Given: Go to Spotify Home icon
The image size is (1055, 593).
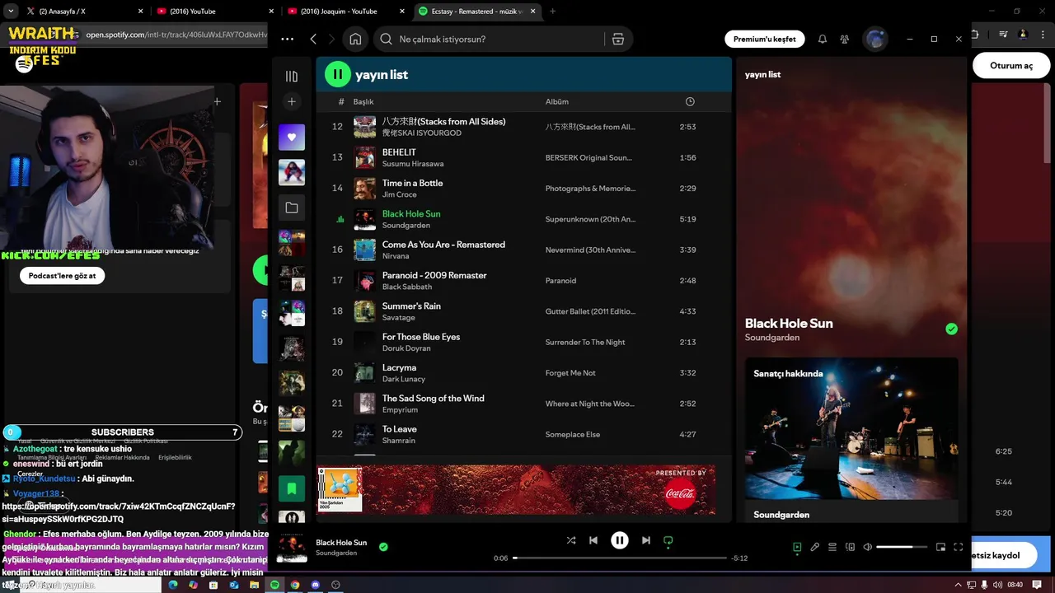Looking at the screenshot, I should 355,39.
